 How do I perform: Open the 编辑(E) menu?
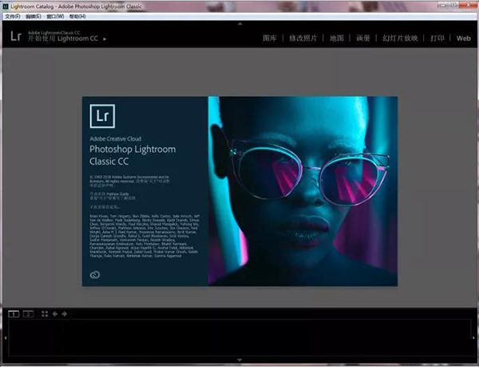coord(34,17)
